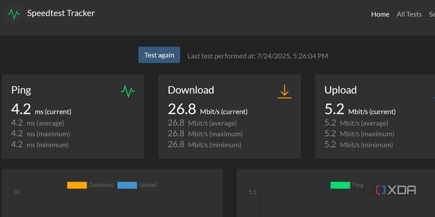Select the last test performed timestamp text
This screenshot has height=217, width=435.
(x=258, y=56)
